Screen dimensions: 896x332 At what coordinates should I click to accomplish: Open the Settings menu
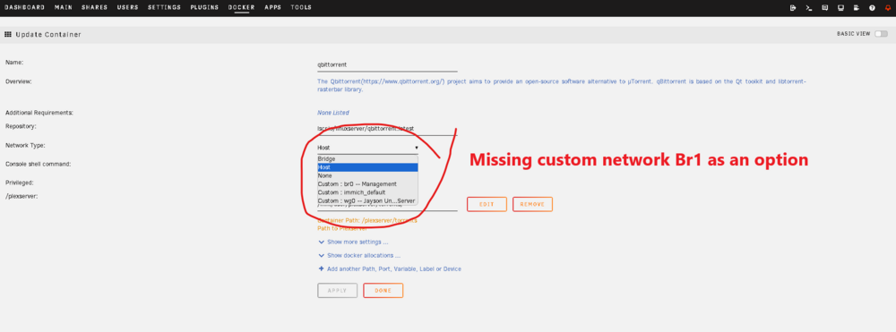(x=164, y=7)
